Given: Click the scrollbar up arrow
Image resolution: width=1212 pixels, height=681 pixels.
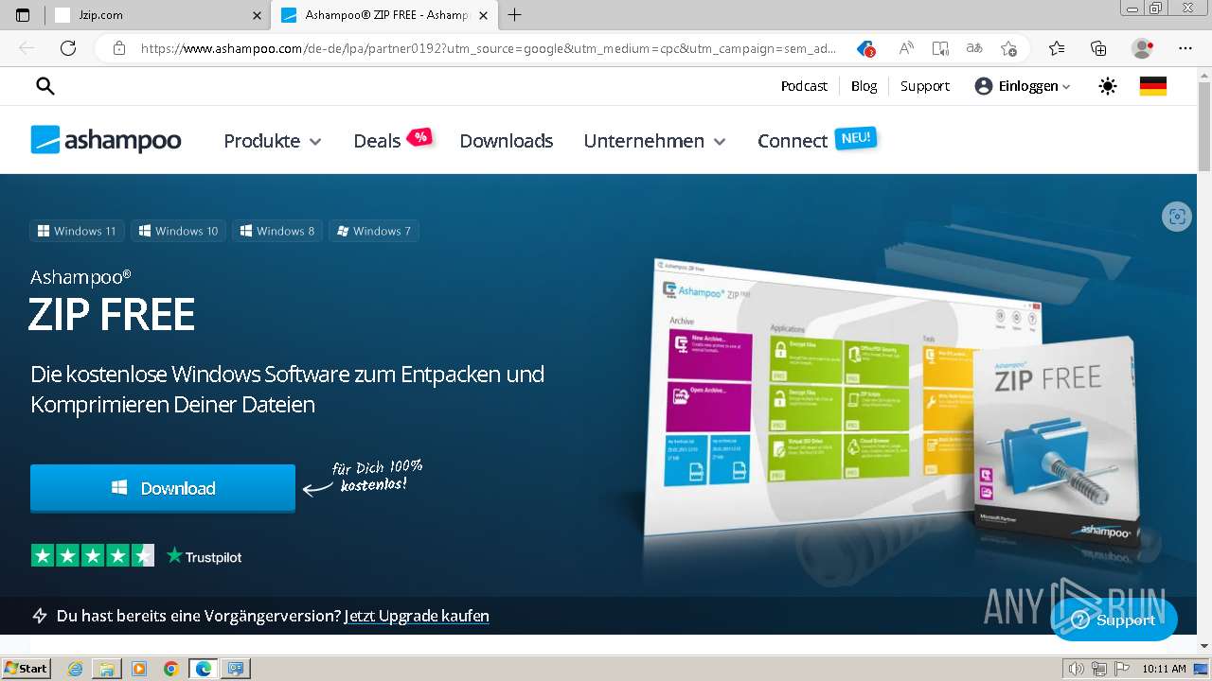Looking at the screenshot, I should pos(1204,75).
